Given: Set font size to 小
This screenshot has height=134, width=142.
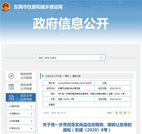Looking at the screenshot, I should 64,113.
